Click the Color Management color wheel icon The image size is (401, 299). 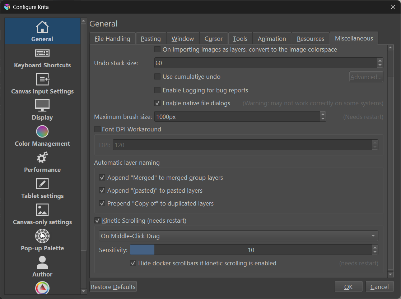[x=42, y=131]
